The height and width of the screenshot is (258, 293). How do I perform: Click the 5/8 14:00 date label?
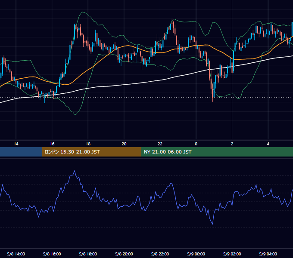(16, 254)
